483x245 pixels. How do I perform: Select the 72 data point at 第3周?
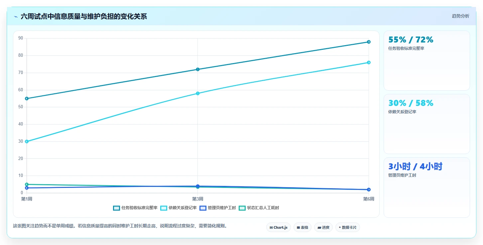coord(198,69)
